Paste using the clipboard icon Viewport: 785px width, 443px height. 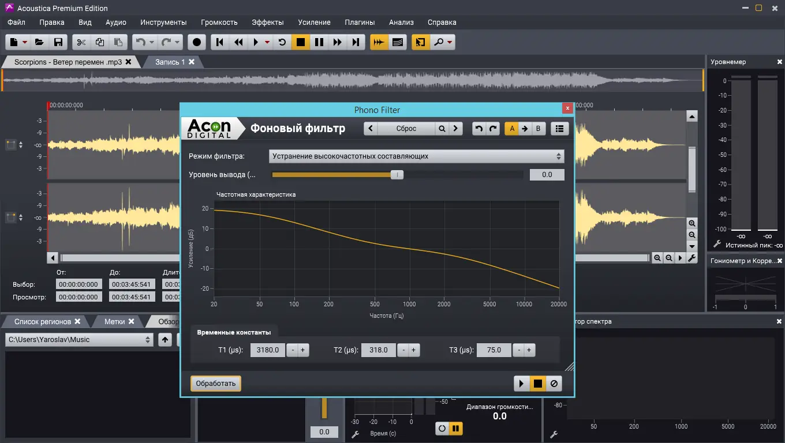coord(118,42)
